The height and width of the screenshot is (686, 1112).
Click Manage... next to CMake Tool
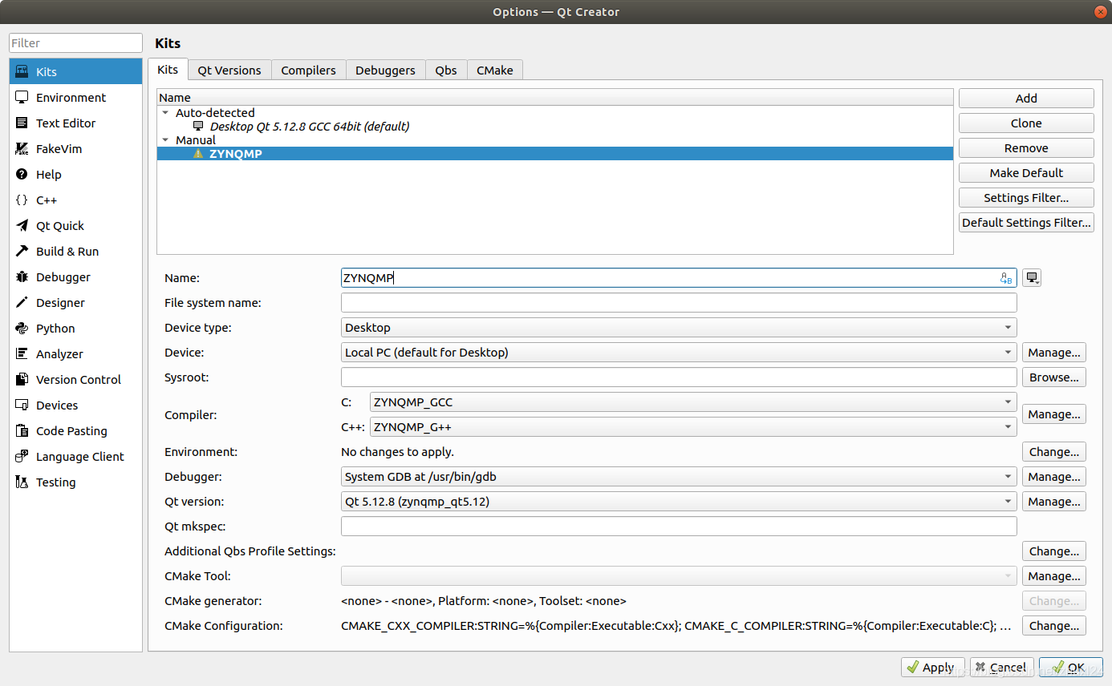pos(1054,575)
